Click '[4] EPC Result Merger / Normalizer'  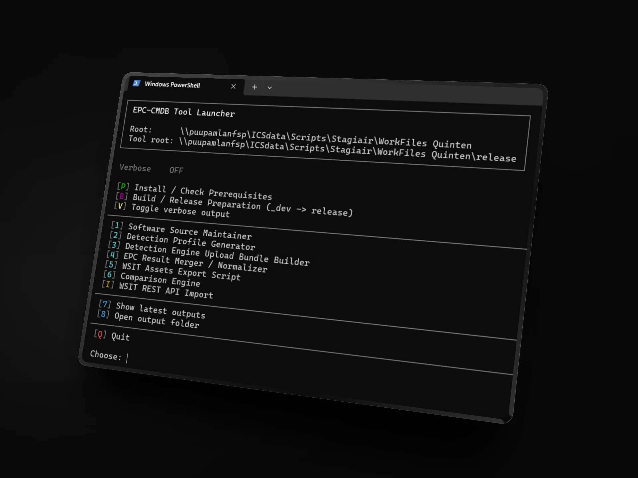[187, 262]
